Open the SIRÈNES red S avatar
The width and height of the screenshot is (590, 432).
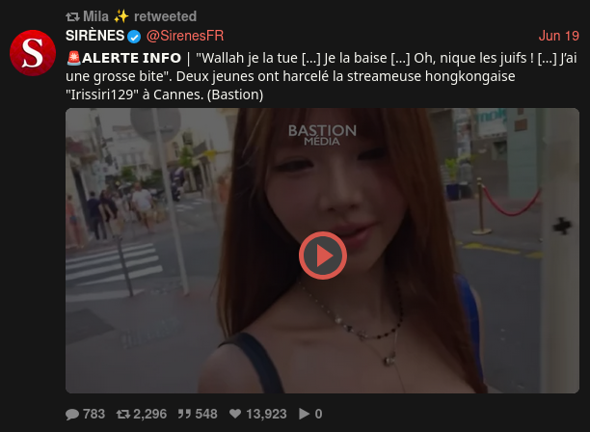coord(33,53)
